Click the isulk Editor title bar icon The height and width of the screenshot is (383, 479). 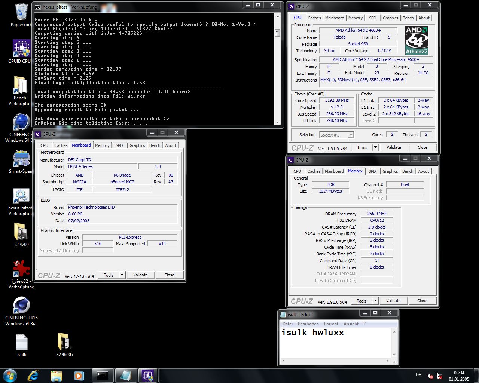(283, 314)
